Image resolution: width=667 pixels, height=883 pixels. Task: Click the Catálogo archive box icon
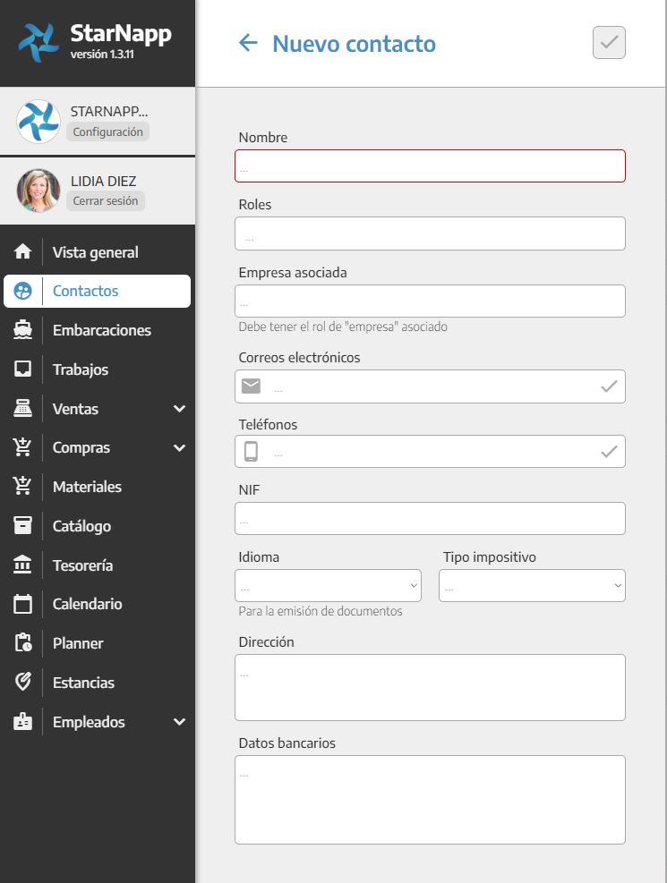coord(23,526)
